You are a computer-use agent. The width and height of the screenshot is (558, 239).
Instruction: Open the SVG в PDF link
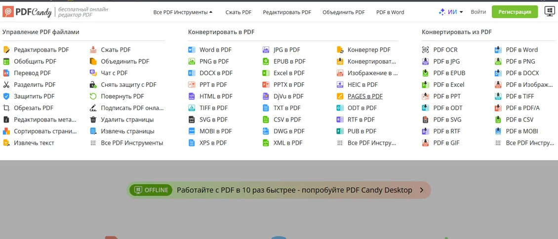point(213,119)
